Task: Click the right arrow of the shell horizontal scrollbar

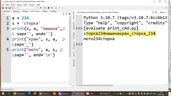Action: tap(167, 86)
